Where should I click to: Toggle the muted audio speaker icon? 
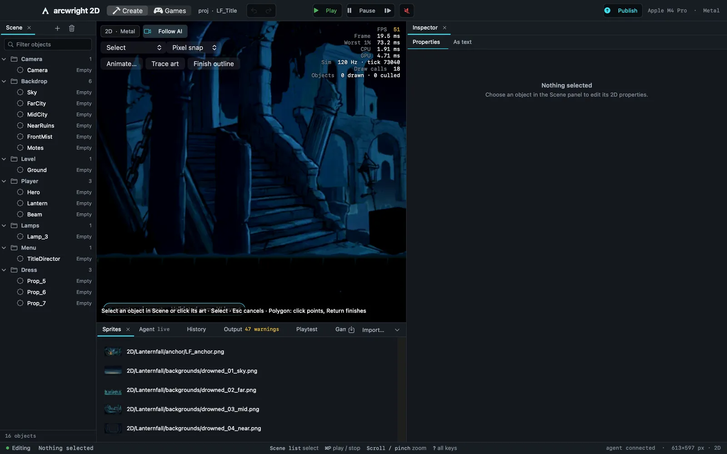click(x=407, y=10)
